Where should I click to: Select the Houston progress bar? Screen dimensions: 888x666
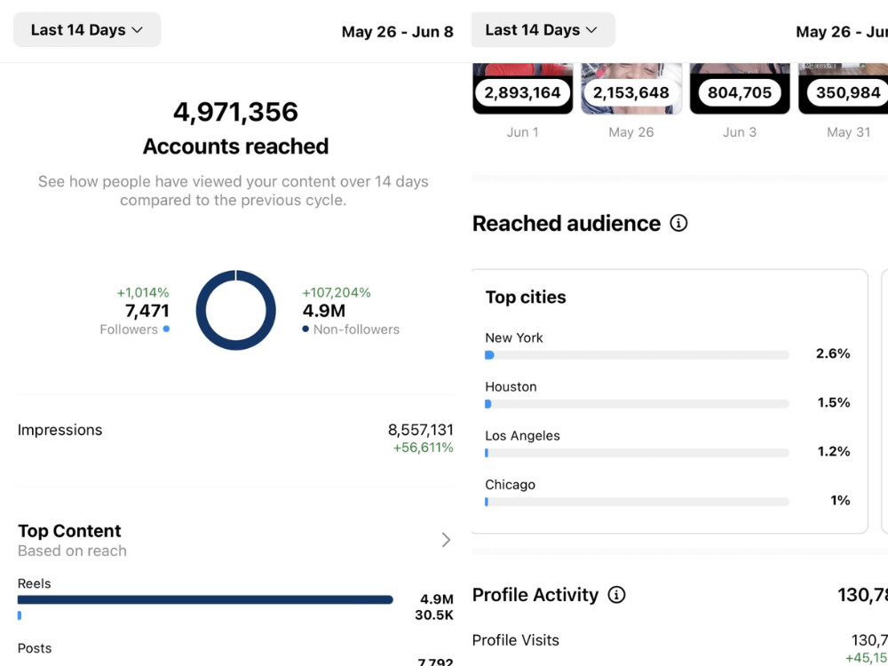click(637, 404)
